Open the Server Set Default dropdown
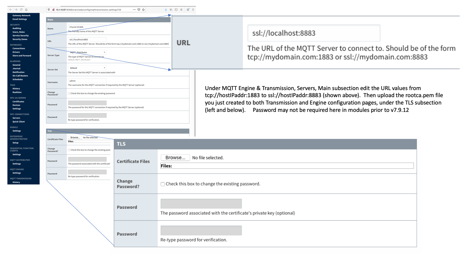The height and width of the screenshot is (257, 468). click(x=87, y=68)
